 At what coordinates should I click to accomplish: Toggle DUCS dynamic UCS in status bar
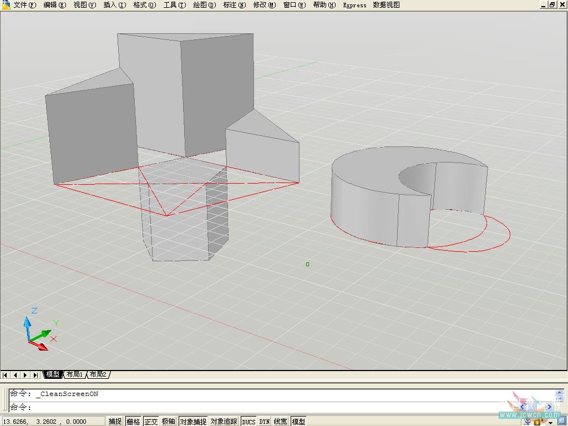[248, 422]
